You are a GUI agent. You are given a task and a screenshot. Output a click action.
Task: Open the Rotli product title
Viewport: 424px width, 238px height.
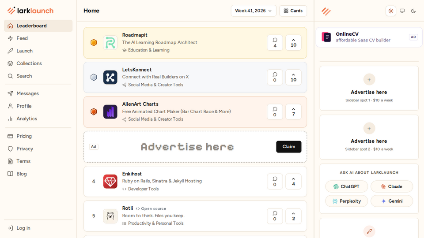pos(128,208)
